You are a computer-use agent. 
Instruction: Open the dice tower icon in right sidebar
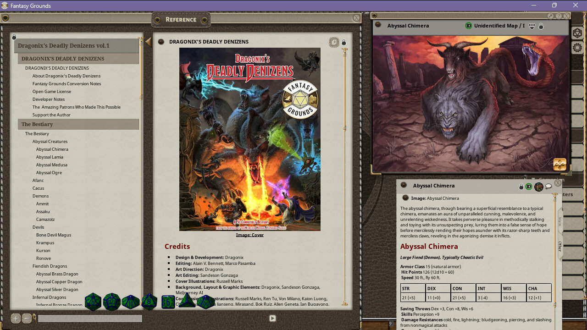(x=577, y=33)
